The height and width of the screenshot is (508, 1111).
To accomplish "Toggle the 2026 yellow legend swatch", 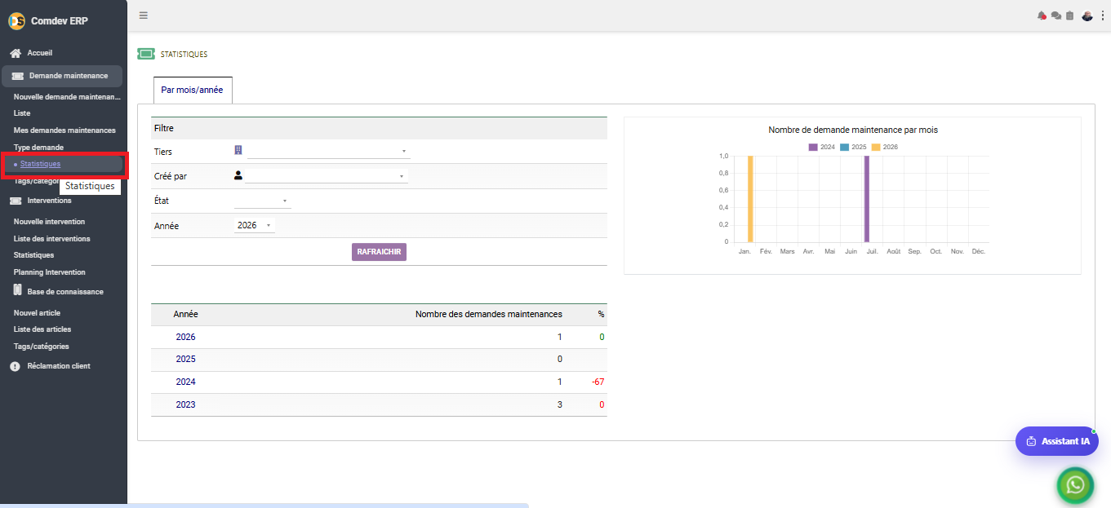I will coord(876,147).
